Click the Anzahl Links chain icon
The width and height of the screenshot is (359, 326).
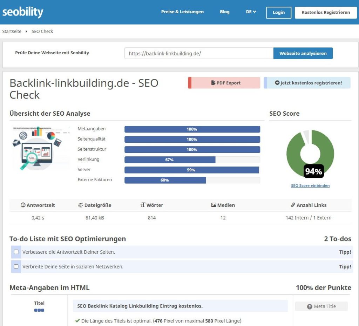pyautogui.click(x=293, y=205)
